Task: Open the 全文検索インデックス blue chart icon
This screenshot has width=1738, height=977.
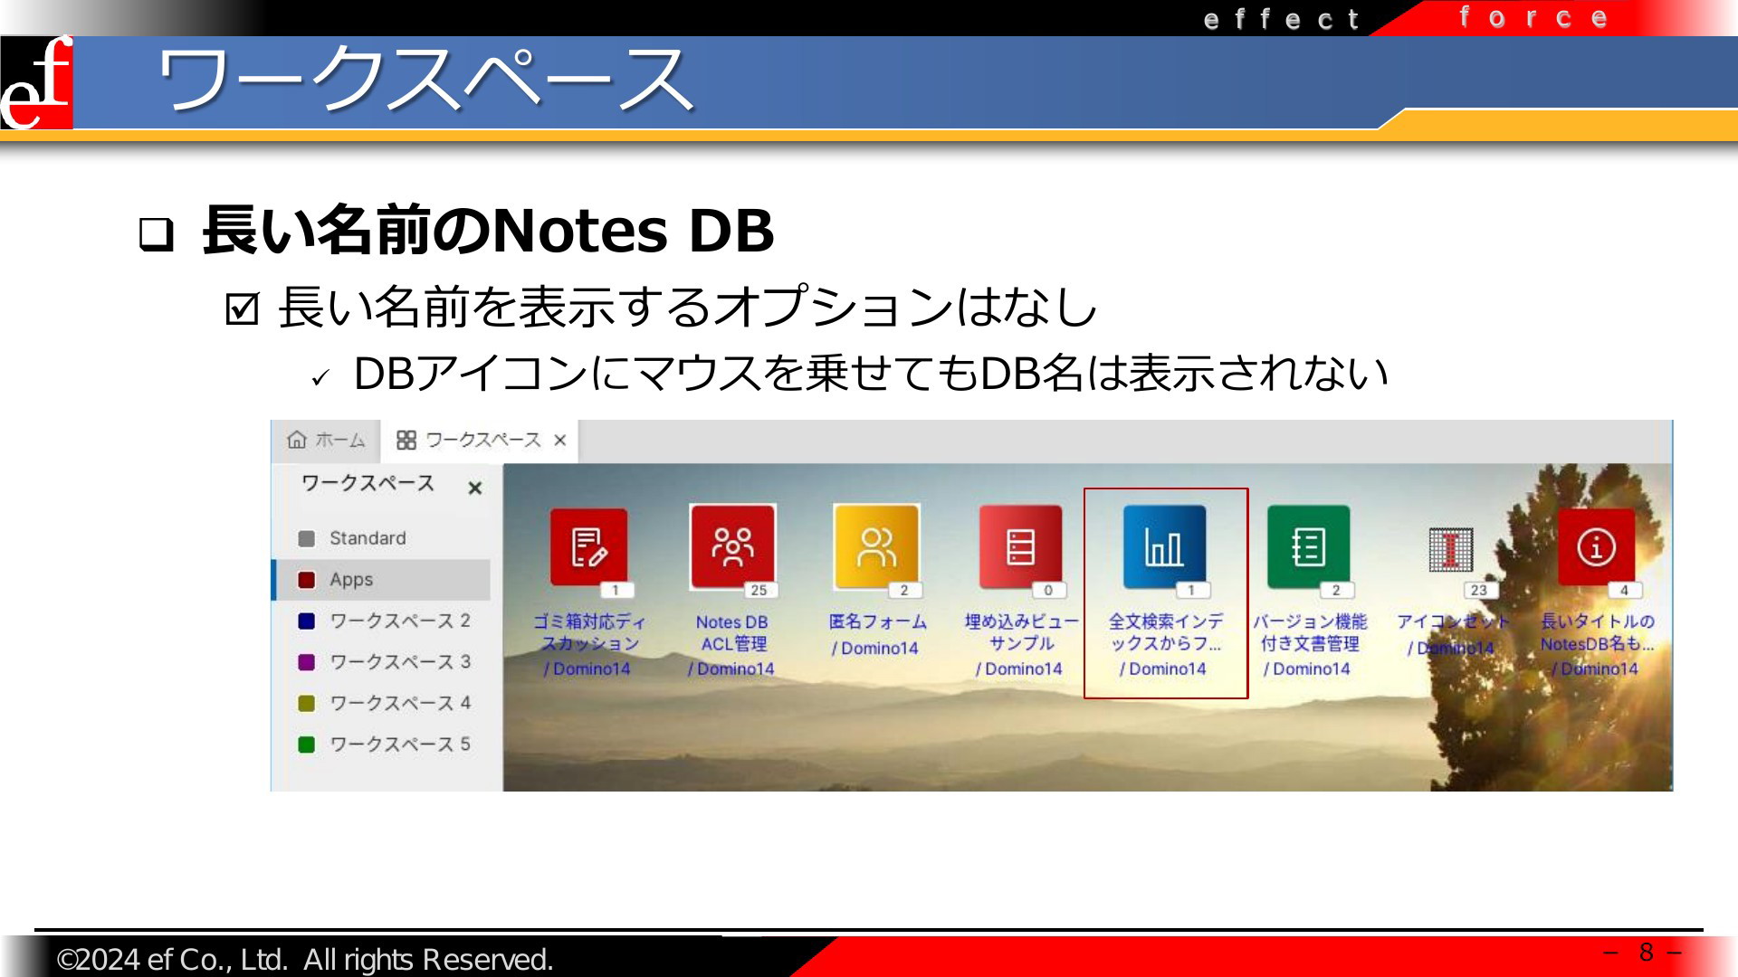Action: (1164, 546)
